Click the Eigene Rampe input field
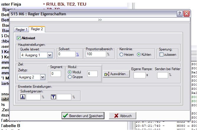Viewport: 197px width, 130px height. [139, 75]
